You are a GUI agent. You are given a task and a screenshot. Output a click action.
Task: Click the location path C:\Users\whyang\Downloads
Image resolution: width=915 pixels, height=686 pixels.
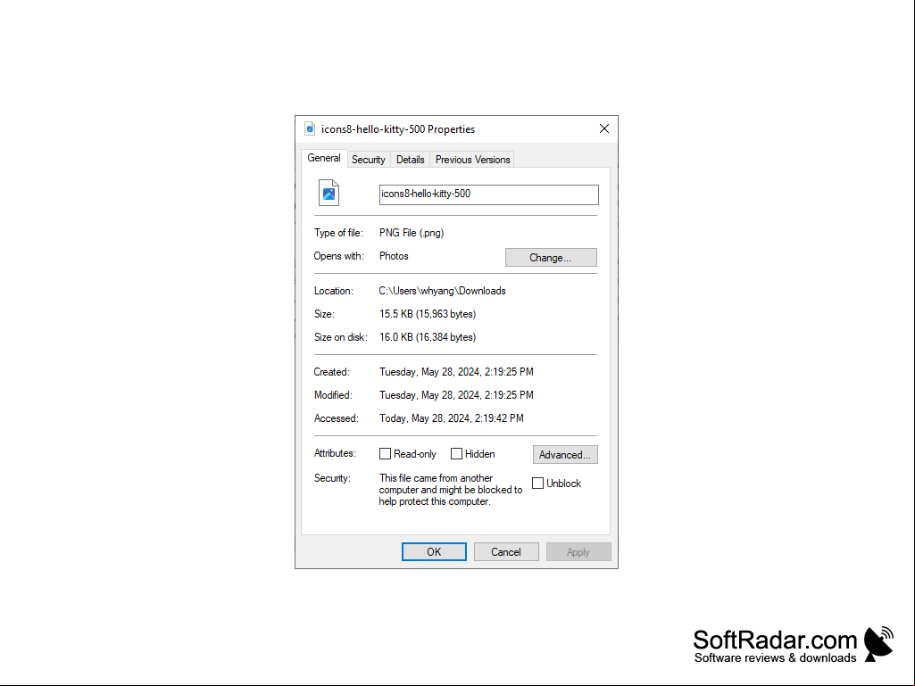pyautogui.click(x=443, y=291)
